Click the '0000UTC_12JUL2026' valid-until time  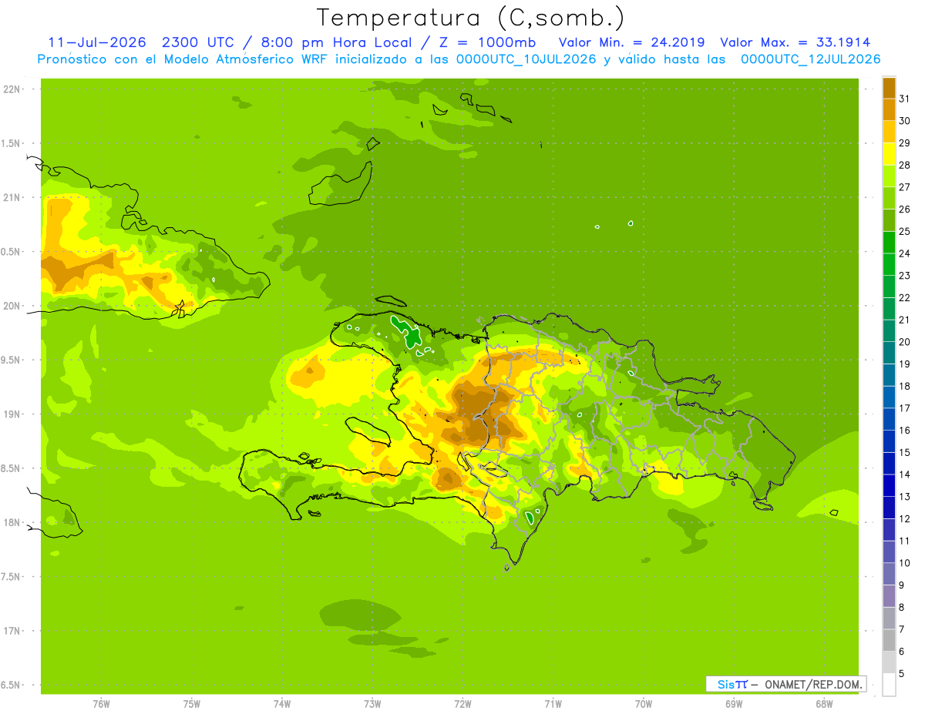[810, 59]
